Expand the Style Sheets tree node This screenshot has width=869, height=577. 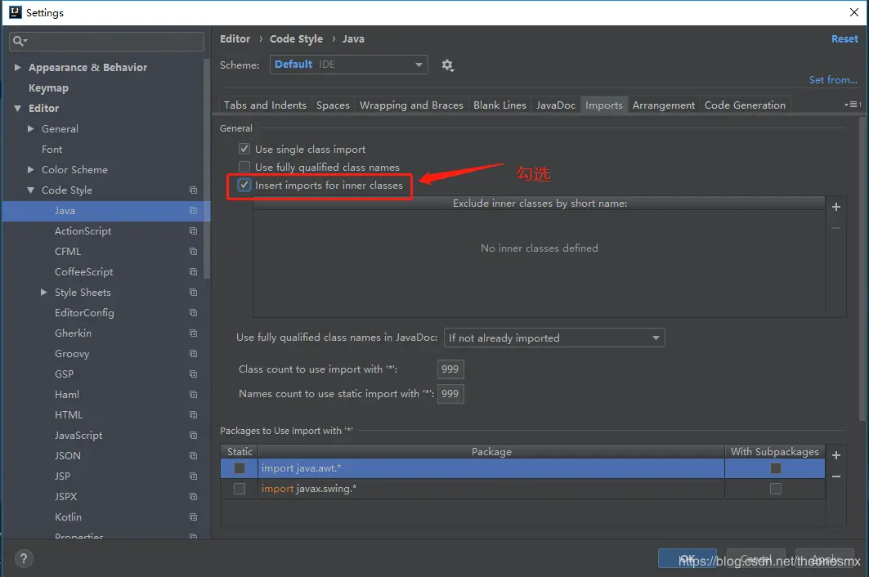(44, 292)
